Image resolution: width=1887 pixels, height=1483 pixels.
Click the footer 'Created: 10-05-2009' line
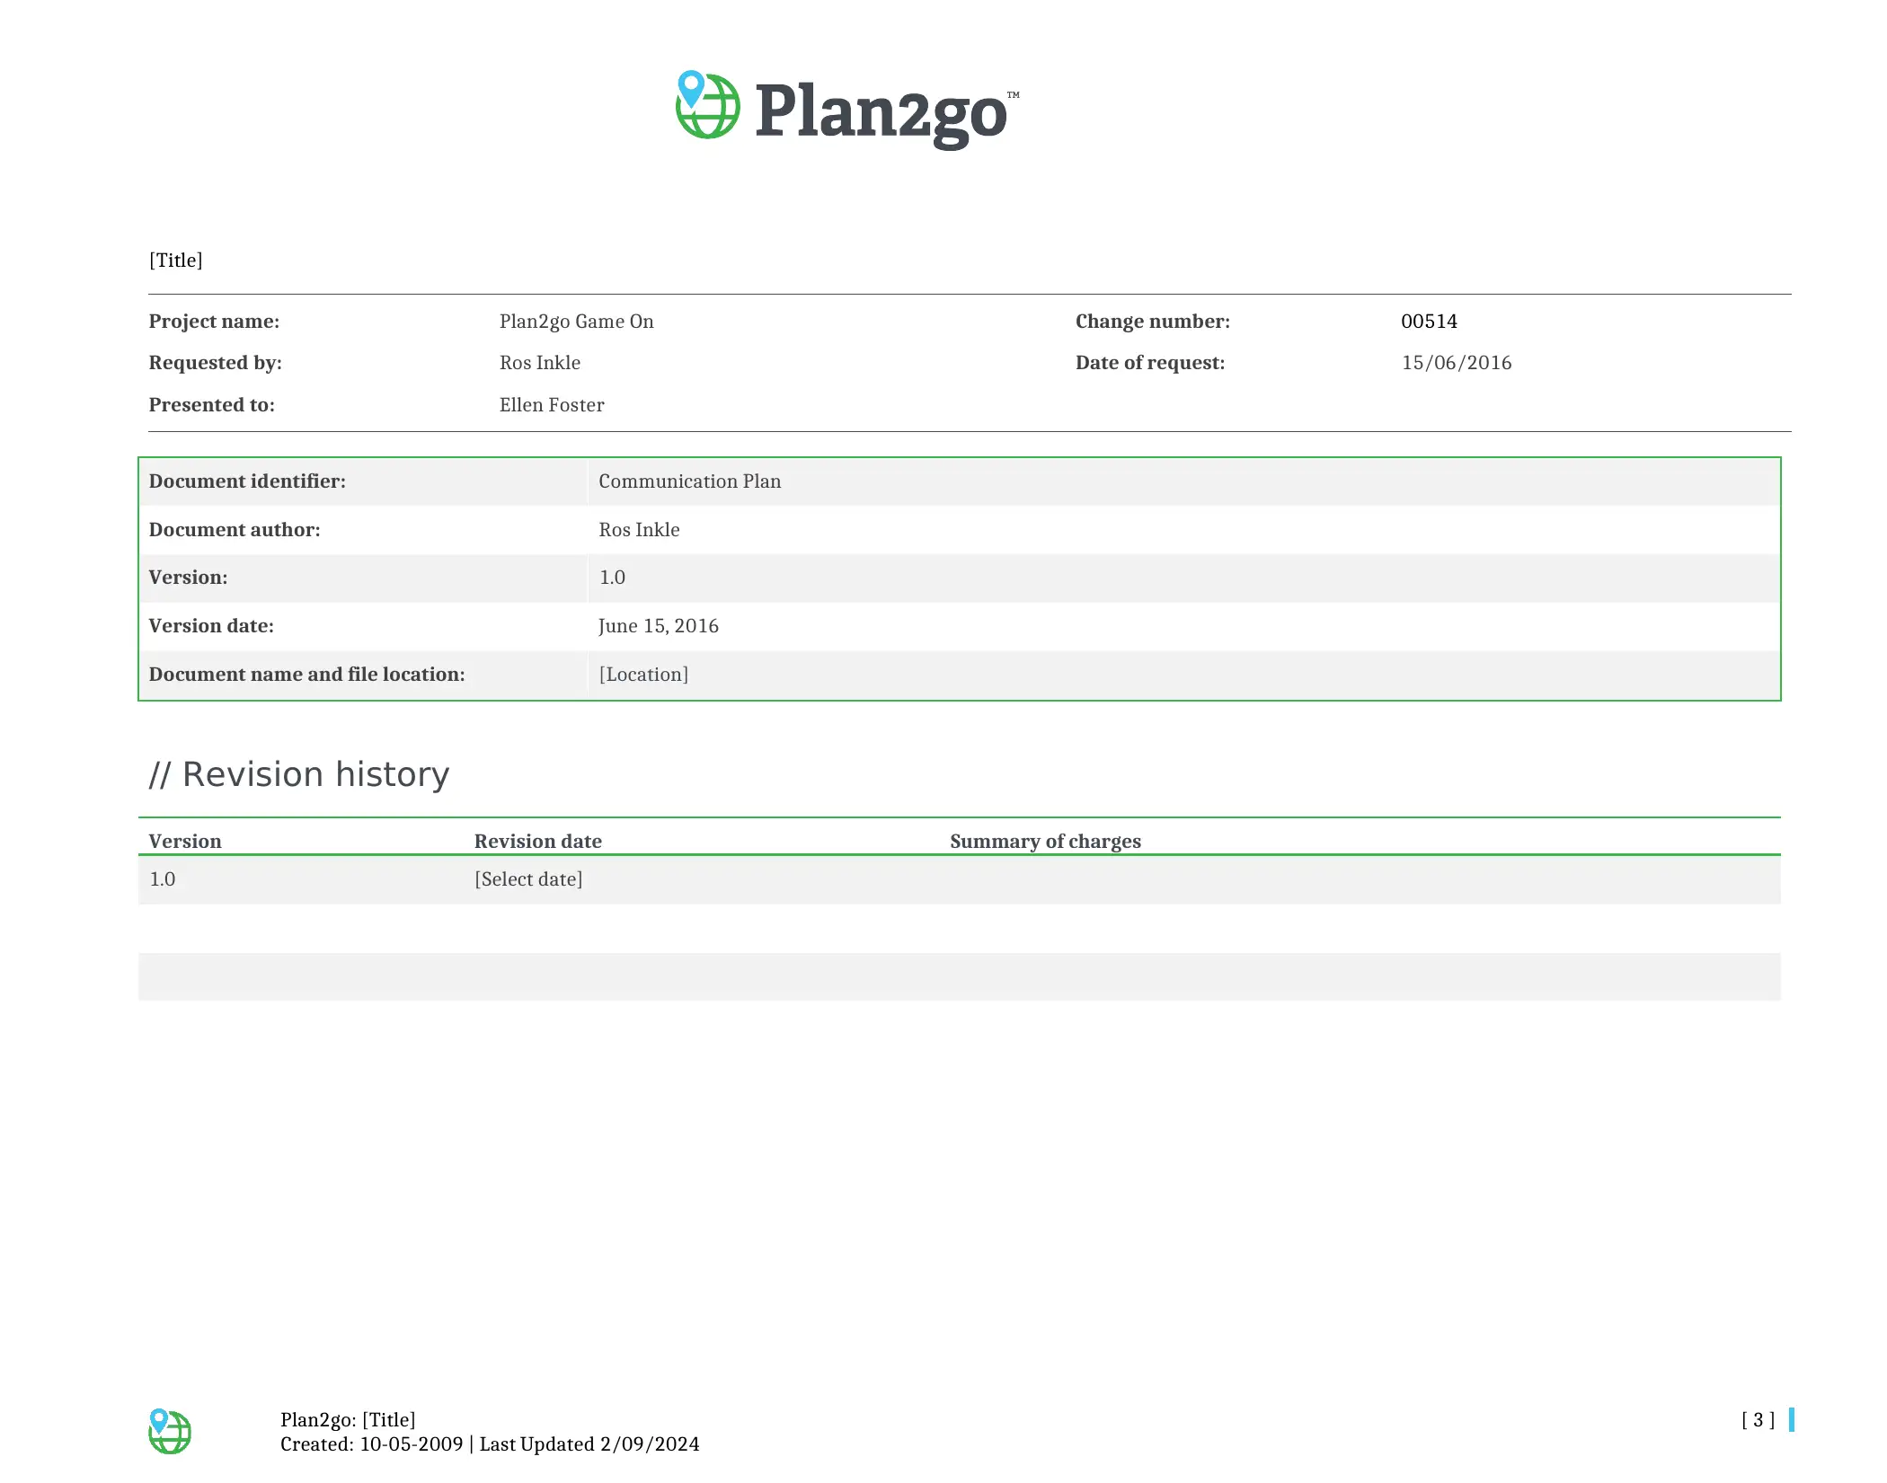pos(490,1444)
